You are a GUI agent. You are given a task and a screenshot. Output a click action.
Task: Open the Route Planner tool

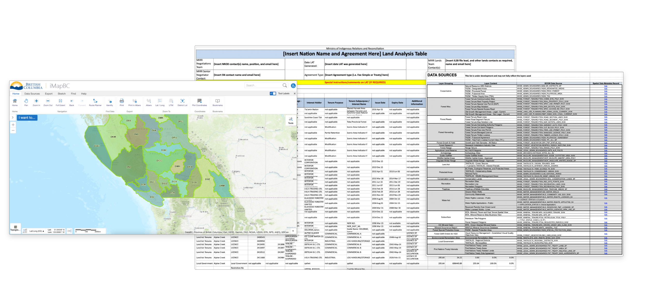coord(95,102)
